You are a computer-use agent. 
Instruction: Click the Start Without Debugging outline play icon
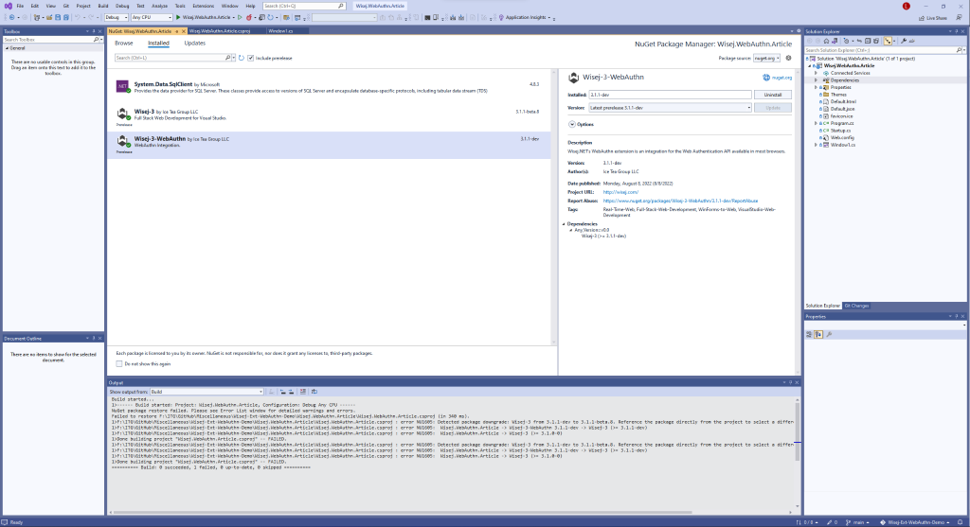240,17
